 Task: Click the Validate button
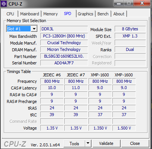(x=106, y=143)
